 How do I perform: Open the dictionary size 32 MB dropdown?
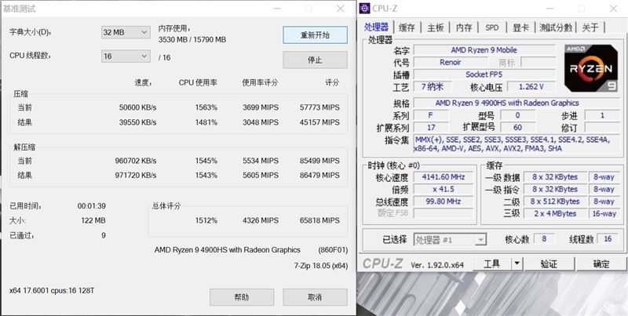click(126, 32)
